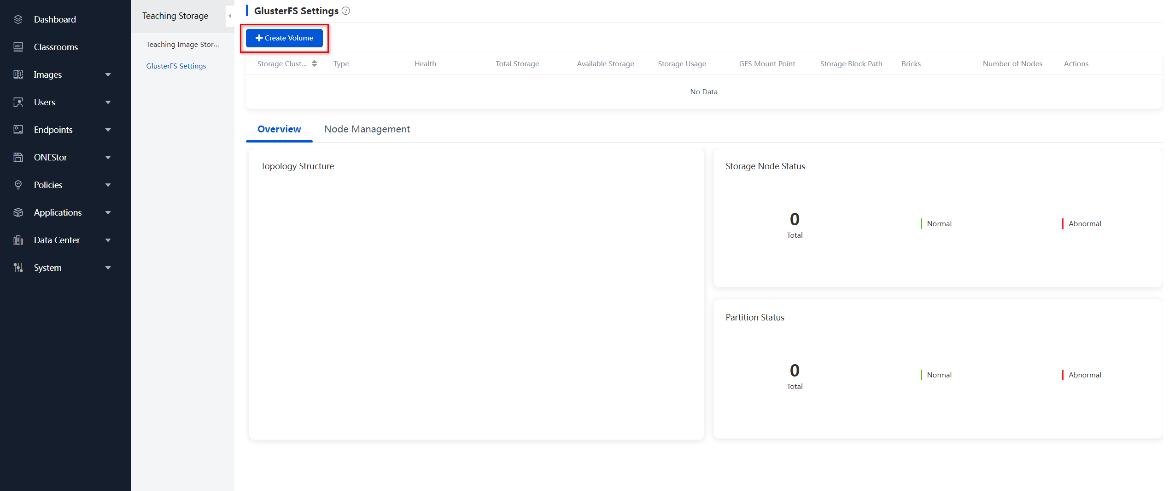The height and width of the screenshot is (491, 1169).
Task: Click the System sliders icon
Action: (x=18, y=268)
